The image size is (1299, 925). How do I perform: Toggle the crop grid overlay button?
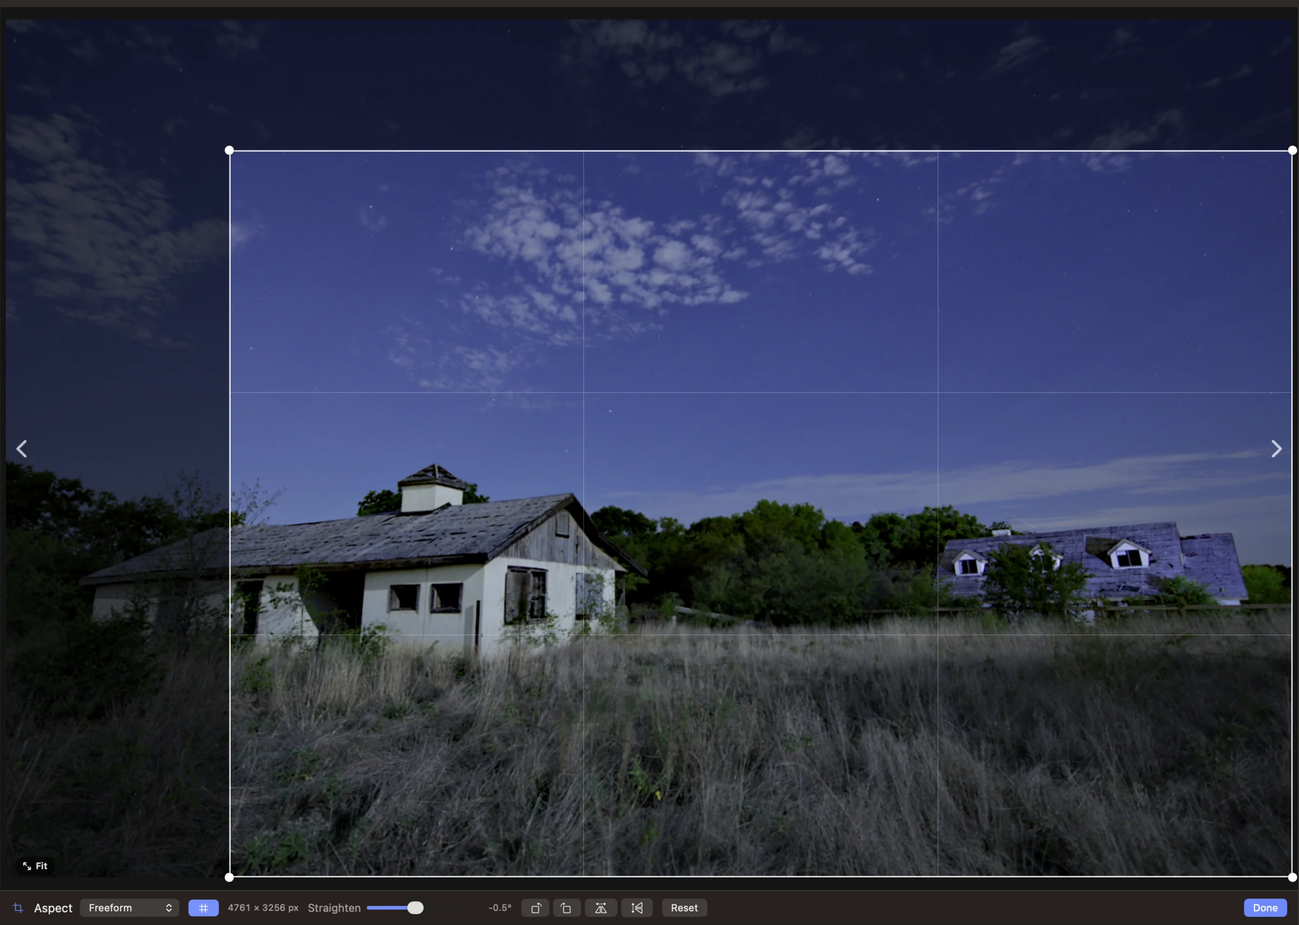[204, 907]
